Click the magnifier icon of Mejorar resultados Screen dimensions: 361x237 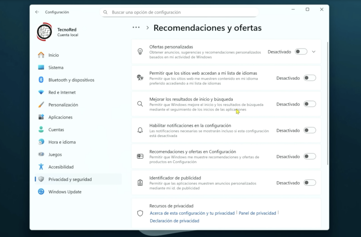coord(140,104)
